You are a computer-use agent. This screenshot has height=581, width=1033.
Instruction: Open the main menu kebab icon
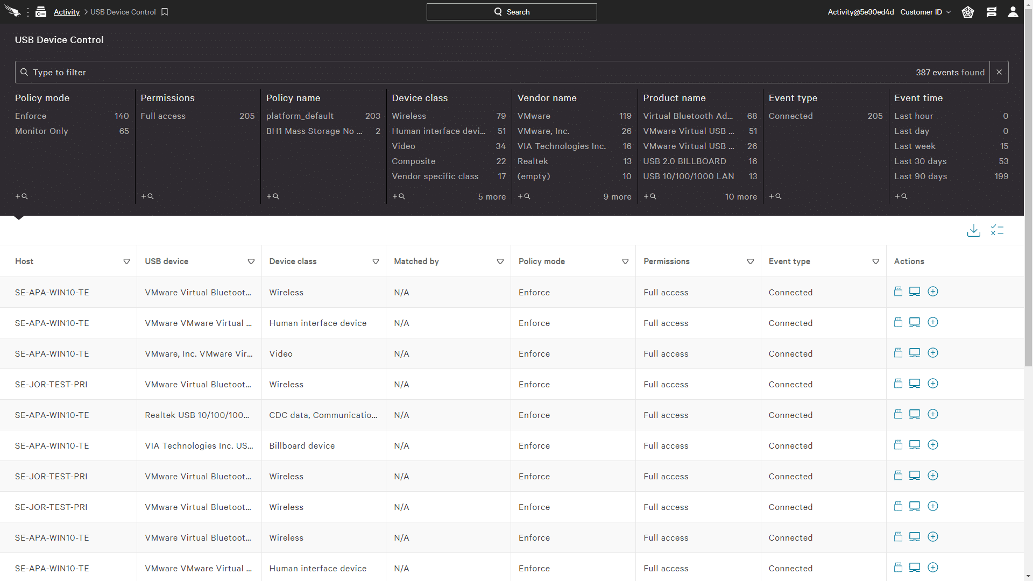tap(28, 12)
